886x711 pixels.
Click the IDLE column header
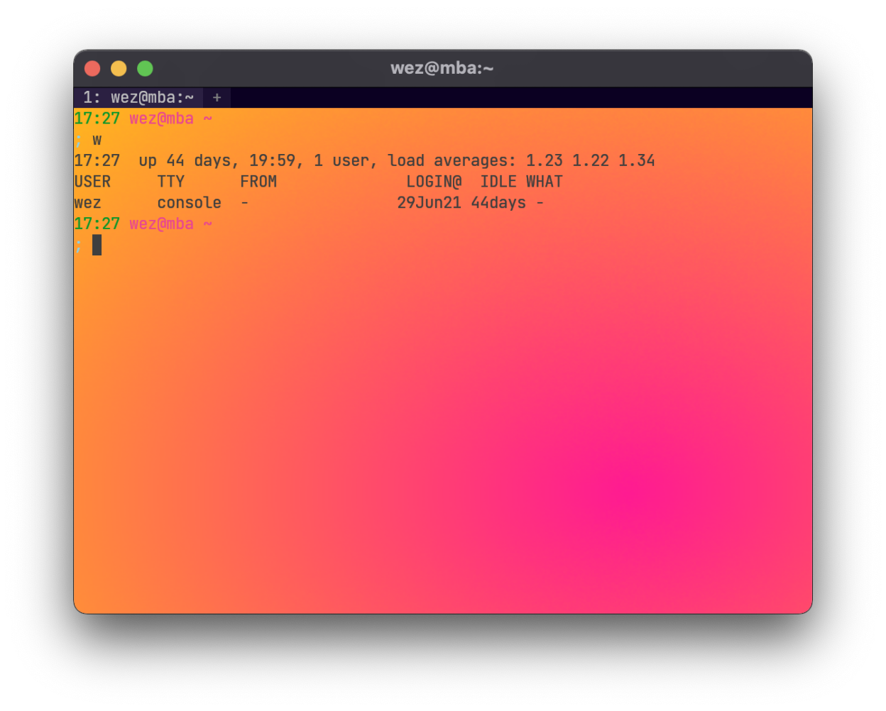point(498,182)
